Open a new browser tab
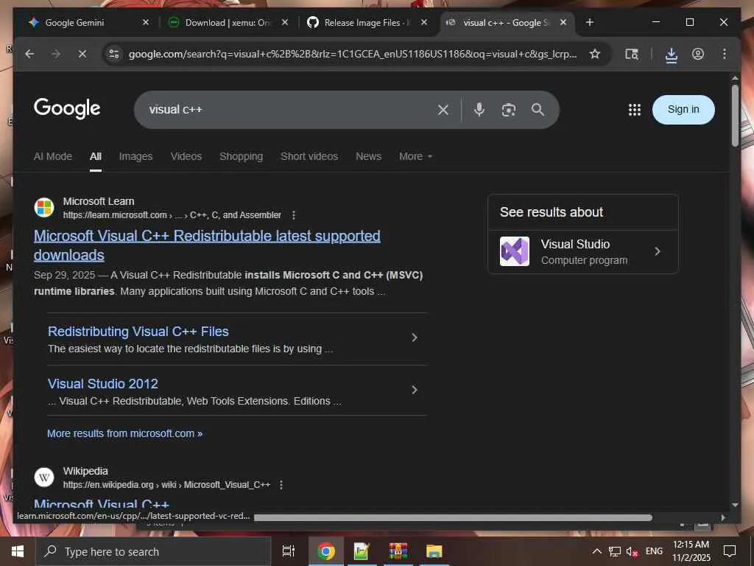The image size is (754, 566). pyautogui.click(x=590, y=22)
